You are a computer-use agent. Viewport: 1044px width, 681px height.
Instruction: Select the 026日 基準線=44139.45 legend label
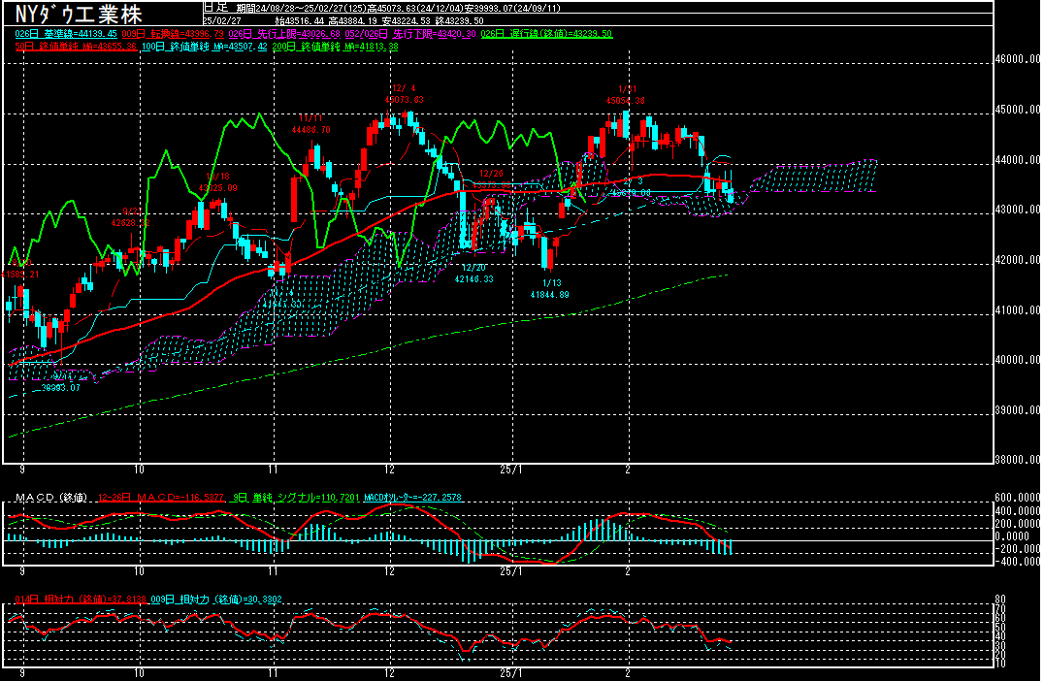pyautogui.click(x=66, y=34)
